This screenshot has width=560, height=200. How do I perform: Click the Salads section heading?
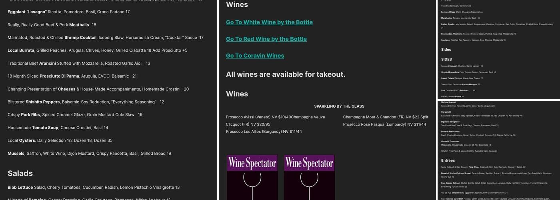point(20,173)
